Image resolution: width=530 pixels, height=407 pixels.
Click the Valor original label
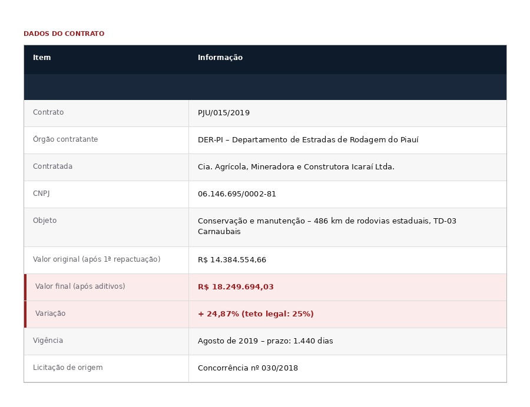[97, 259]
